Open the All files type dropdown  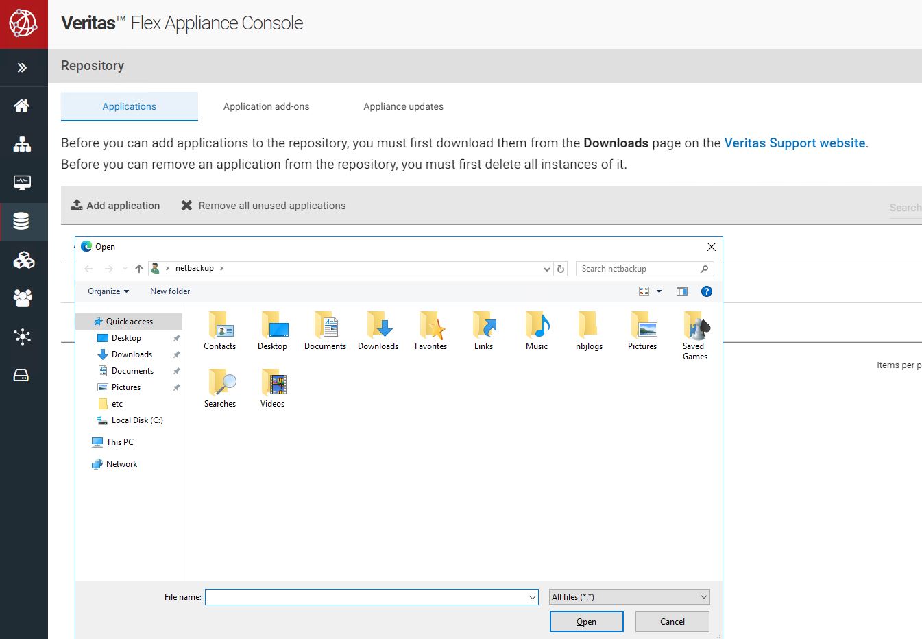pos(629,597)
